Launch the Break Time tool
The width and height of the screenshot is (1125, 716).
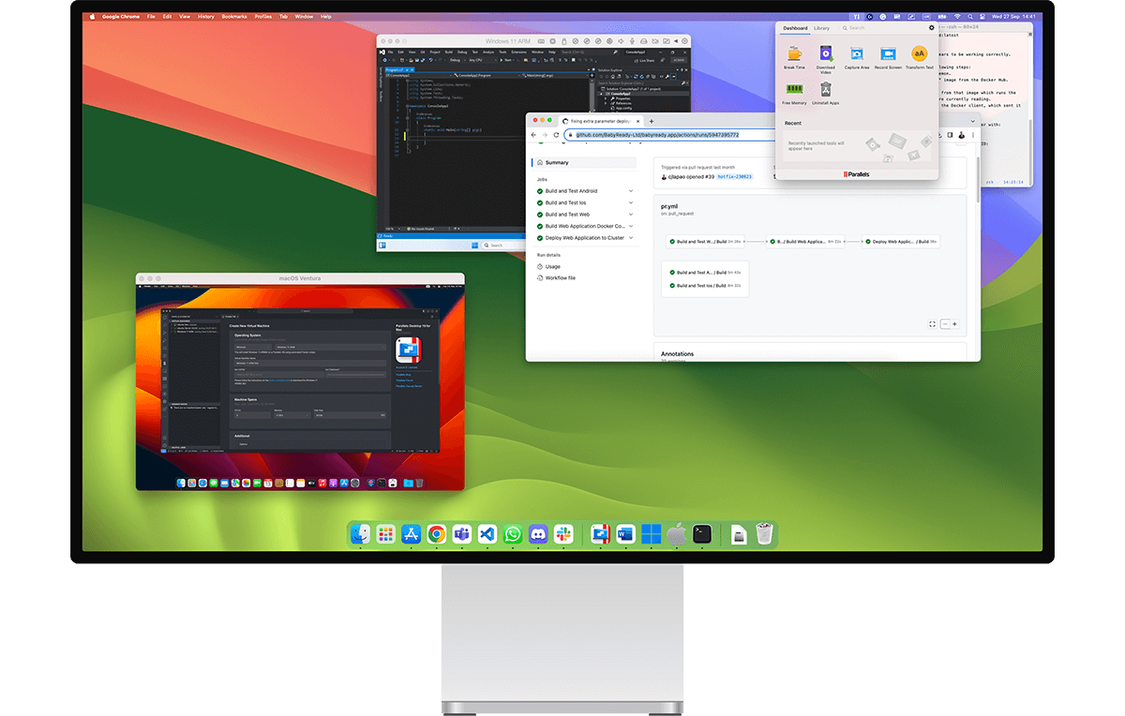point(794,54)
